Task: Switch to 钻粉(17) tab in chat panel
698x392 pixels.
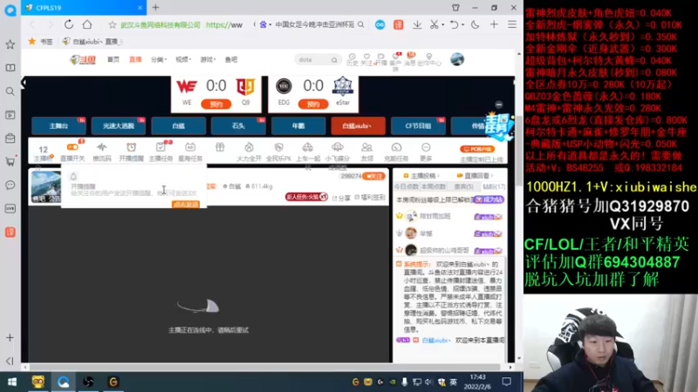Action: (x=494, y=186)
